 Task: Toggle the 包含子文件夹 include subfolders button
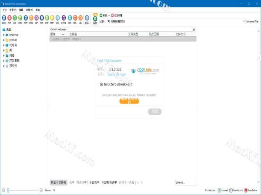point(58,182)
